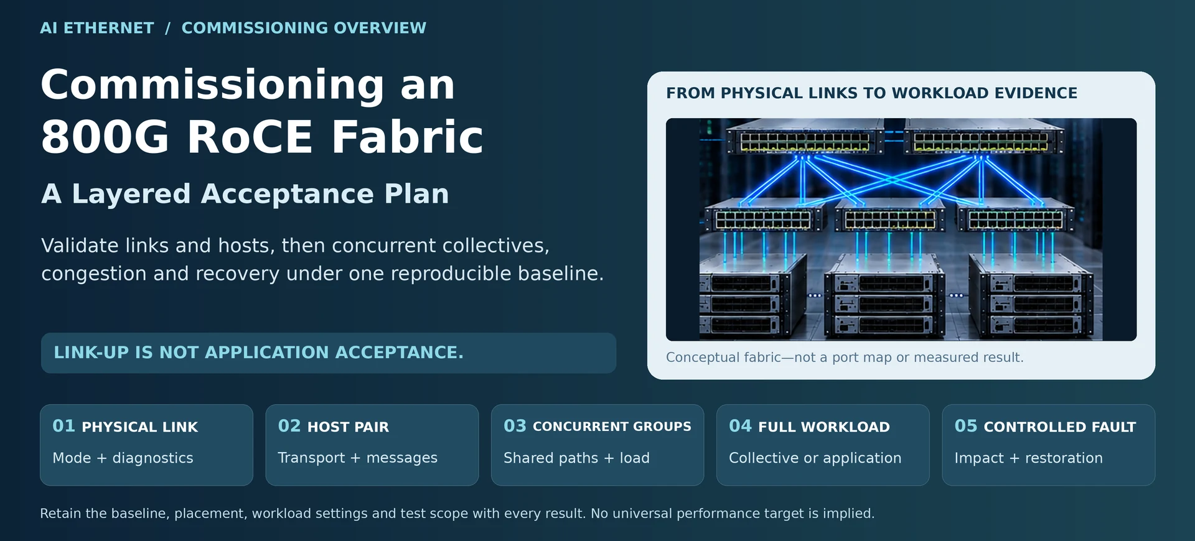Viewport: 1195px width, 541px height.
Task: Select the '05 CONTROLLED FAULT' card
Action: coord(1049,445)
